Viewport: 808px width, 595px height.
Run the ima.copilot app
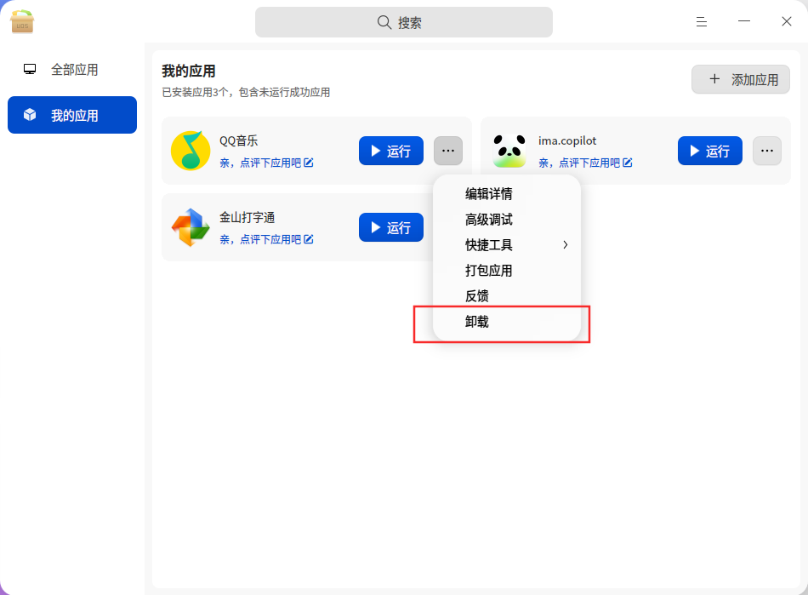click(709, 151)
